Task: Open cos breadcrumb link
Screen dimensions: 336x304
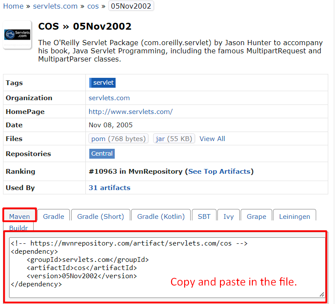Action: (x=93, y=6)
